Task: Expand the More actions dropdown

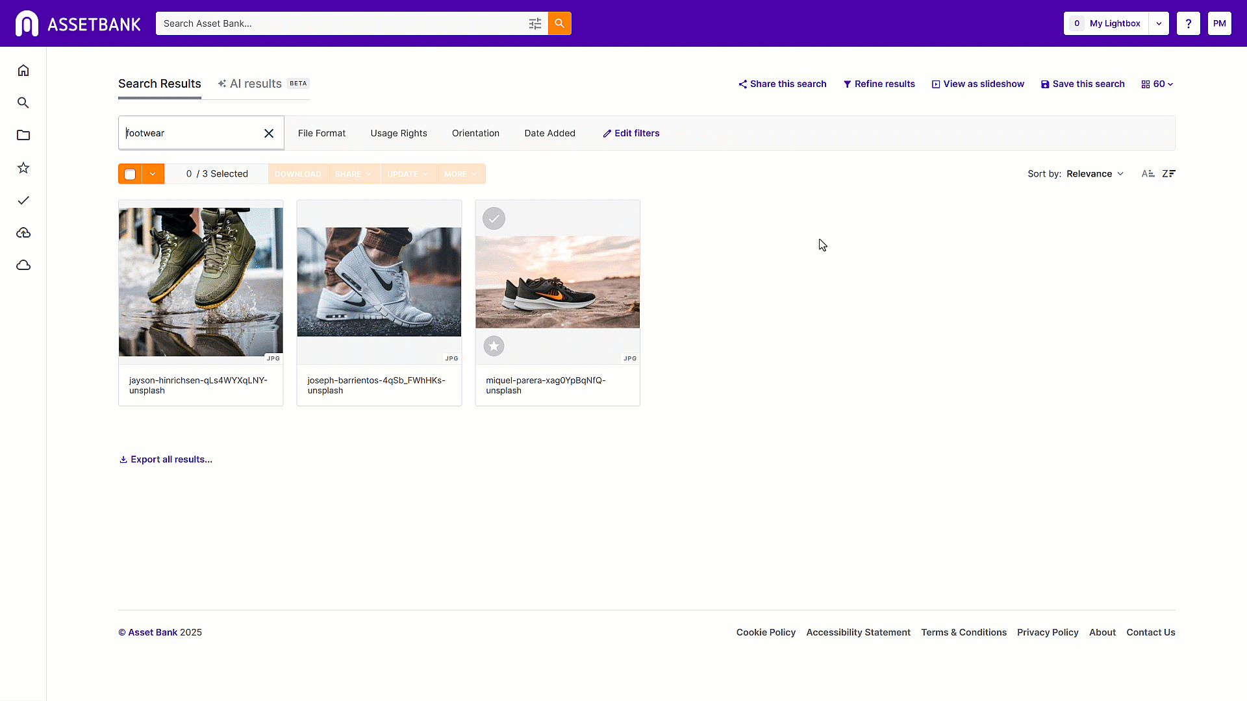Action: click(x=461, y=174)
